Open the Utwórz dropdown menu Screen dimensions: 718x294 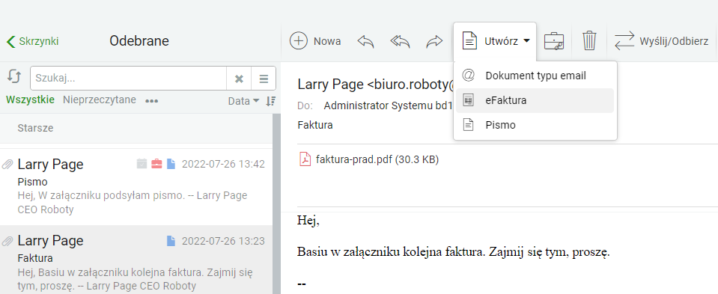click(x=495, y=41)
